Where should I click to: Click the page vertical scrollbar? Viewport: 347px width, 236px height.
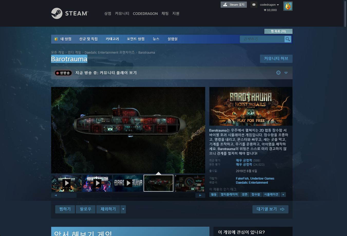point(345,13)
